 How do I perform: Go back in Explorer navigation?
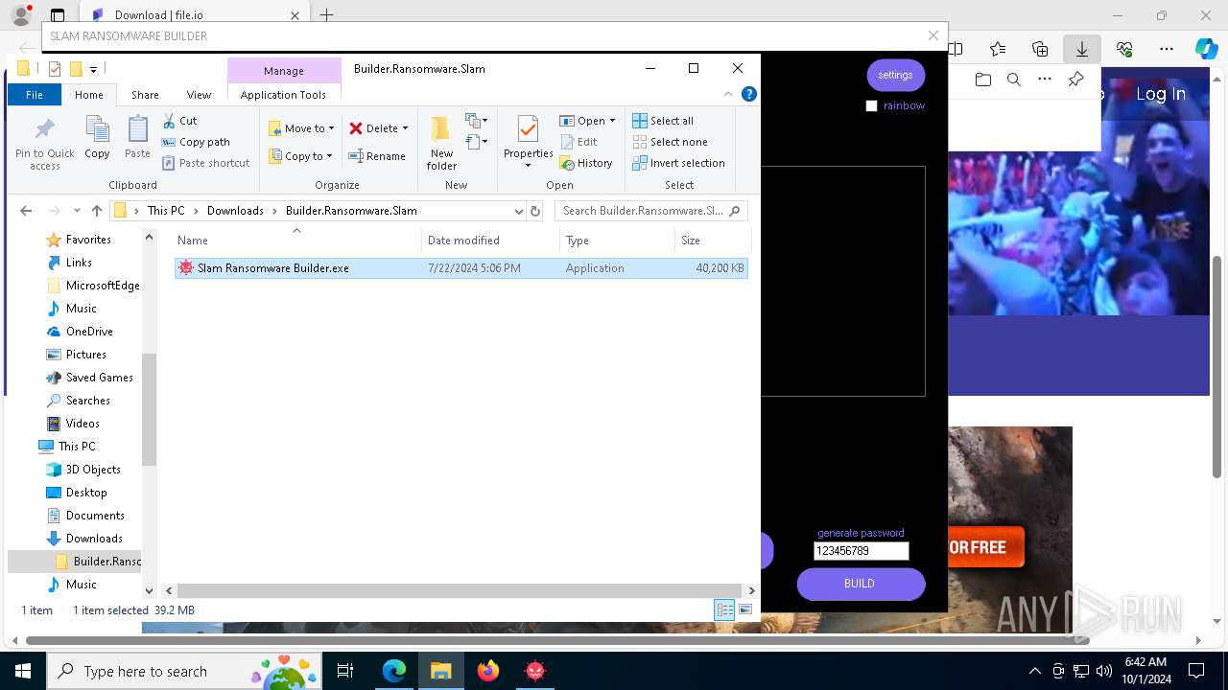(x=26, y=211)
